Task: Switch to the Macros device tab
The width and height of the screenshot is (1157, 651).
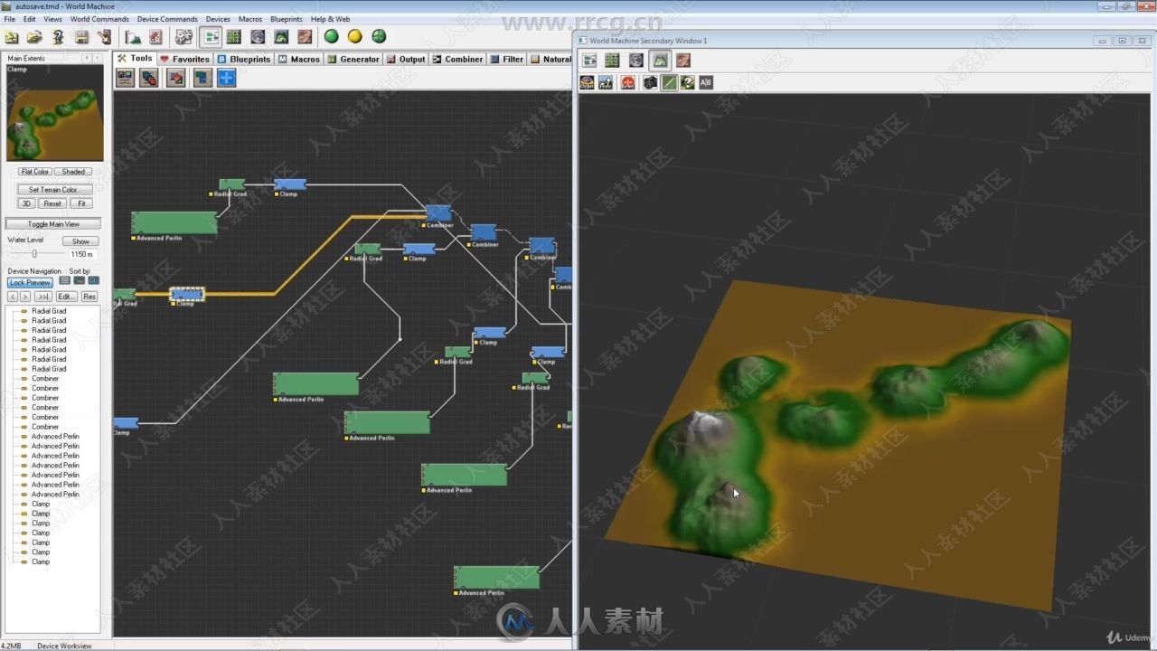Action: tap(299, 59)
